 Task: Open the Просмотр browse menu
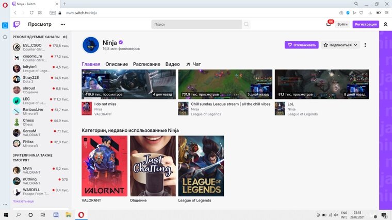tap(40, 24)
